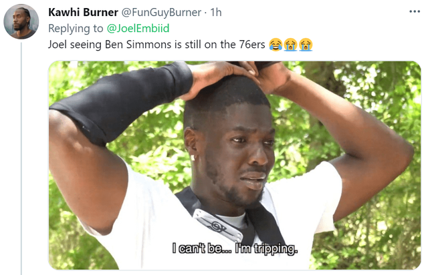Click the white earring in the GIF

[x=193, y=158]
